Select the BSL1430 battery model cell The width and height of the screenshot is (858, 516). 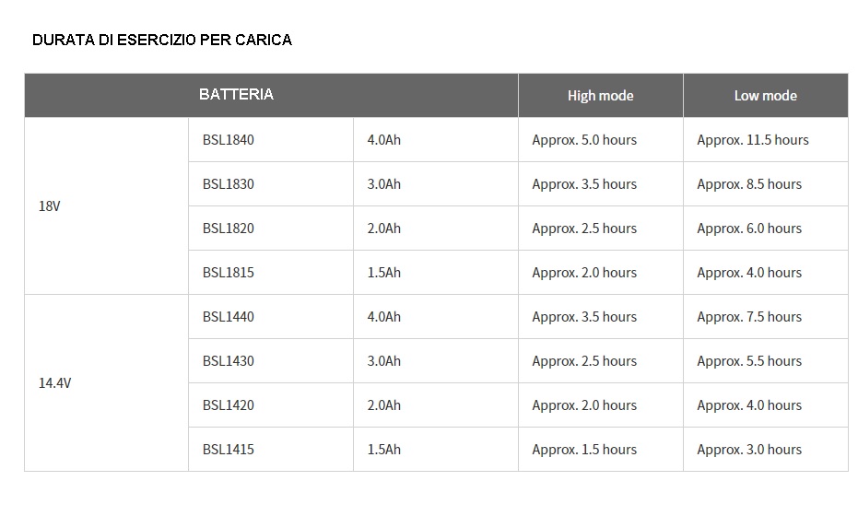pyautogui.click(x=229, y=361)
